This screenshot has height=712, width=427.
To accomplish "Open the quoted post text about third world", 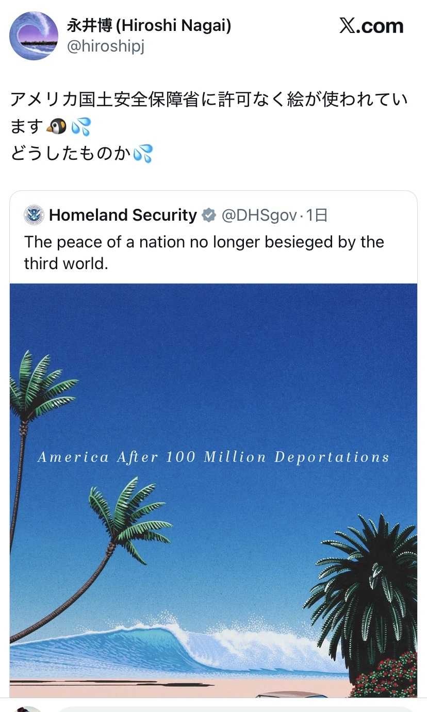I will point(204,252).
